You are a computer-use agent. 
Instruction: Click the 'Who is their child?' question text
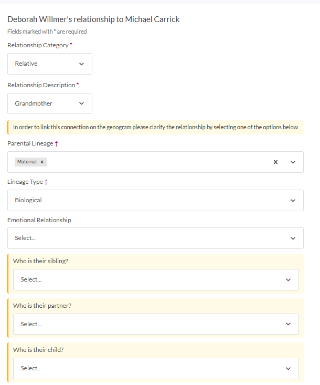tap(38, 350)
